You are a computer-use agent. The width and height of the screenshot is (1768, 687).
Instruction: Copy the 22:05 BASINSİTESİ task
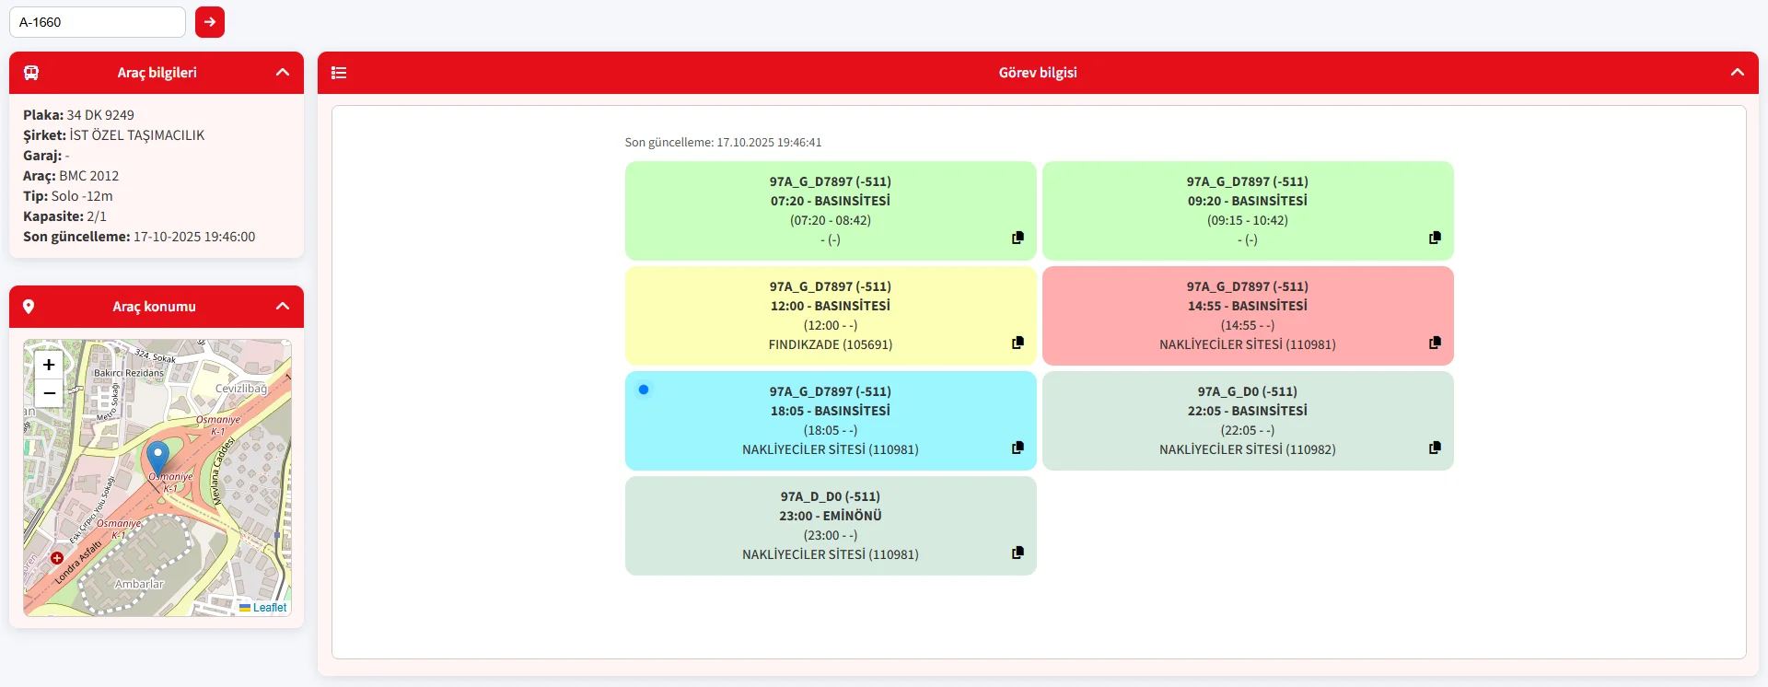(x=1435, y=448)
